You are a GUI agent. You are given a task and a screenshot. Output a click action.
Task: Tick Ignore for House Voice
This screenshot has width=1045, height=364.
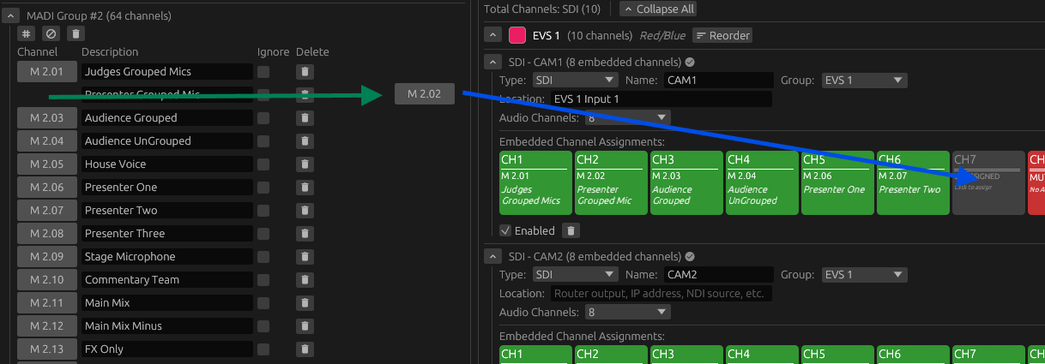click(x=263, y=164)
